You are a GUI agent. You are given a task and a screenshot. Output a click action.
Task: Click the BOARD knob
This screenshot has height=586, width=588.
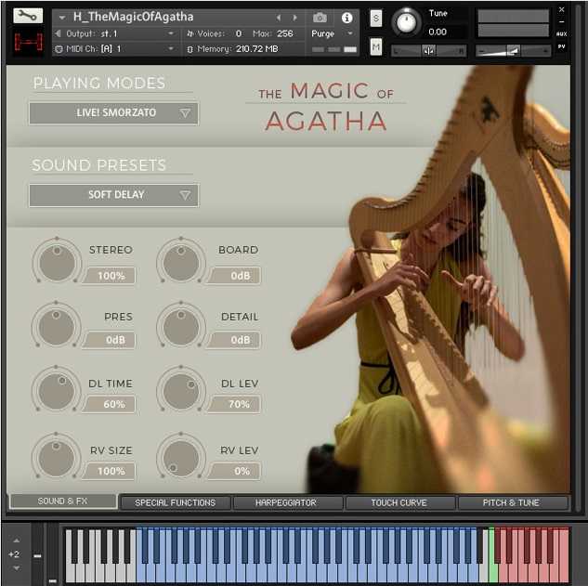[181, 261]
